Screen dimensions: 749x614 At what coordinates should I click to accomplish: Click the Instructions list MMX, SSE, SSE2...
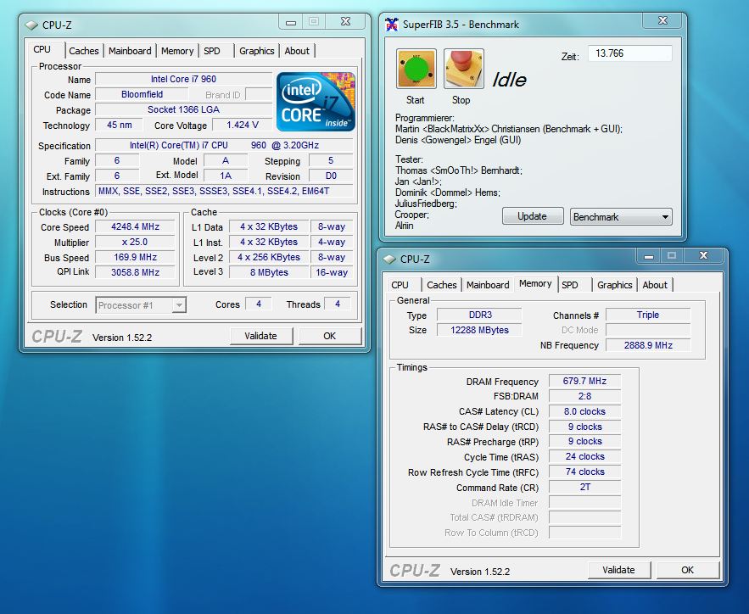point(224,191)
